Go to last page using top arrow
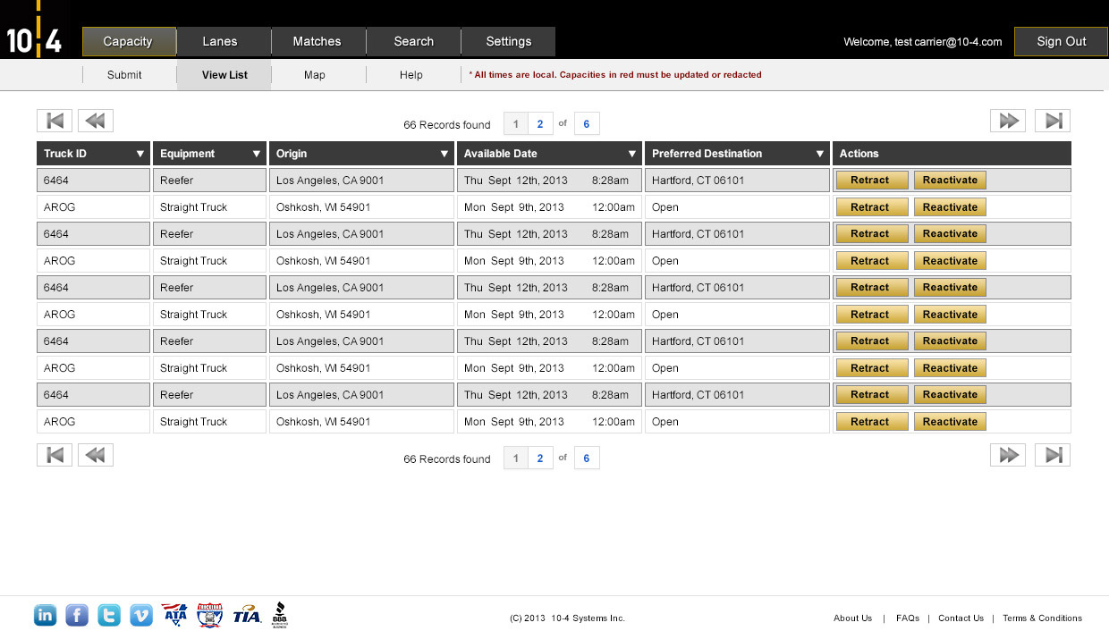Viewport: 1109px width, 631px height. click(x=1053, y=121)
